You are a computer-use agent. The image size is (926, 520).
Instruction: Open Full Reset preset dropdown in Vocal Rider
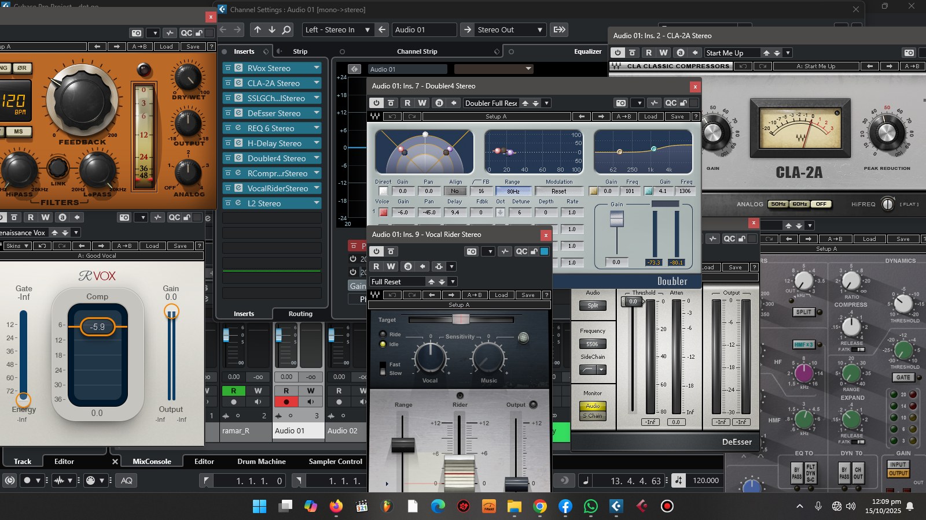point(453,282)
